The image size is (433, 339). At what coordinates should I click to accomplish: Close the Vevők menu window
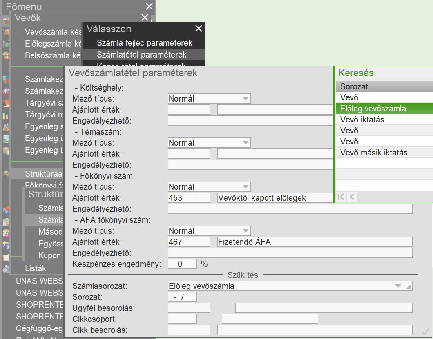click(145, 18)
